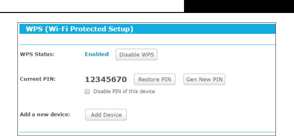This screenshot has width=294, height=136.
Task: Restore the default PIN
Action: click(x=155, y=79)
